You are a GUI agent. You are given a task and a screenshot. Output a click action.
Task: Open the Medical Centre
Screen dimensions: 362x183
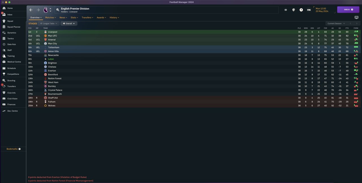point(14,62)
